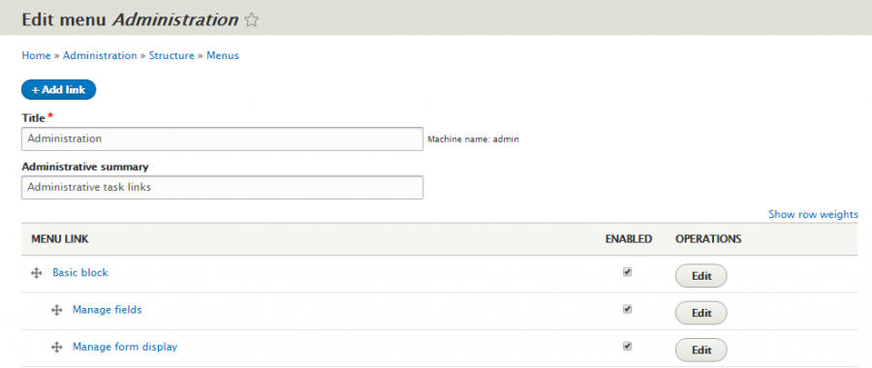Focus the Title input field
This screenshot has width=872, height=368.
(223, 139)
